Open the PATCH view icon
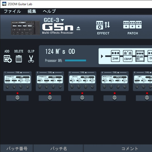152x152 pixels. [132, 28]
